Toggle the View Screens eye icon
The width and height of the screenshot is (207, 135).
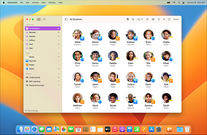[x=153, y=19]
